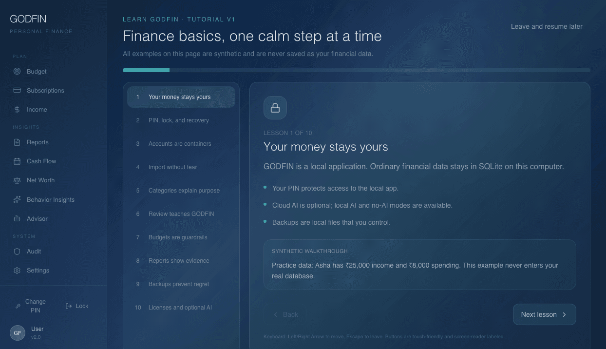
Task: Click the User v2.0 profile label
Action: [x=38, y=333]
